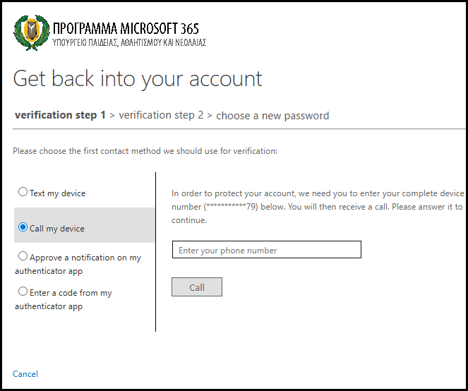
Task: Enable the 'Approve a notification' radio button
Action: click(x=23, y=257)
